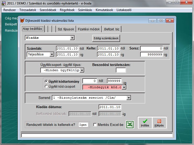Click the Beszedési területszám input field
194x145 pixels.
tap(121, 70)
